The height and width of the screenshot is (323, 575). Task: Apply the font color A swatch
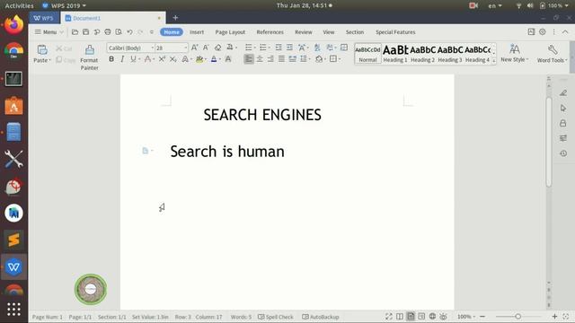214,59
